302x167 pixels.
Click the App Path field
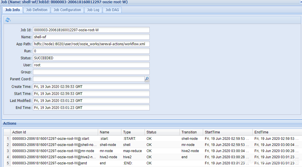[x=91, y=44]
